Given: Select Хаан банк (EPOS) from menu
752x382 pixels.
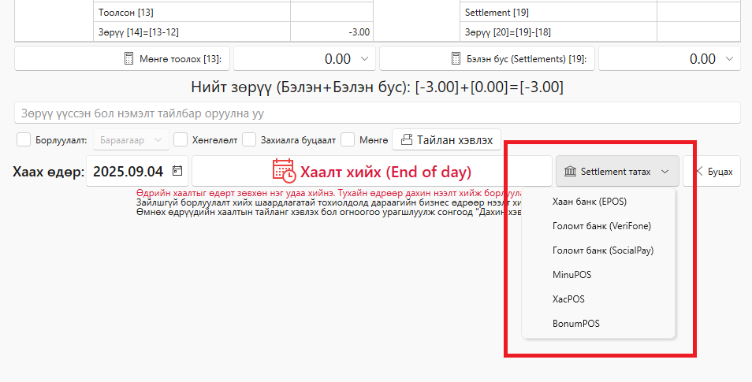Looking at the screenshot, I should (x=598, y=202).
